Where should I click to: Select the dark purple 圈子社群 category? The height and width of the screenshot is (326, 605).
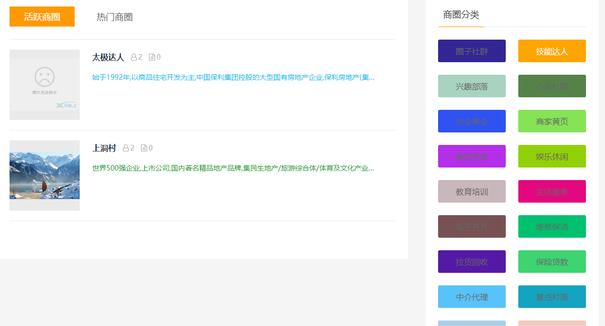coord(472,51)
